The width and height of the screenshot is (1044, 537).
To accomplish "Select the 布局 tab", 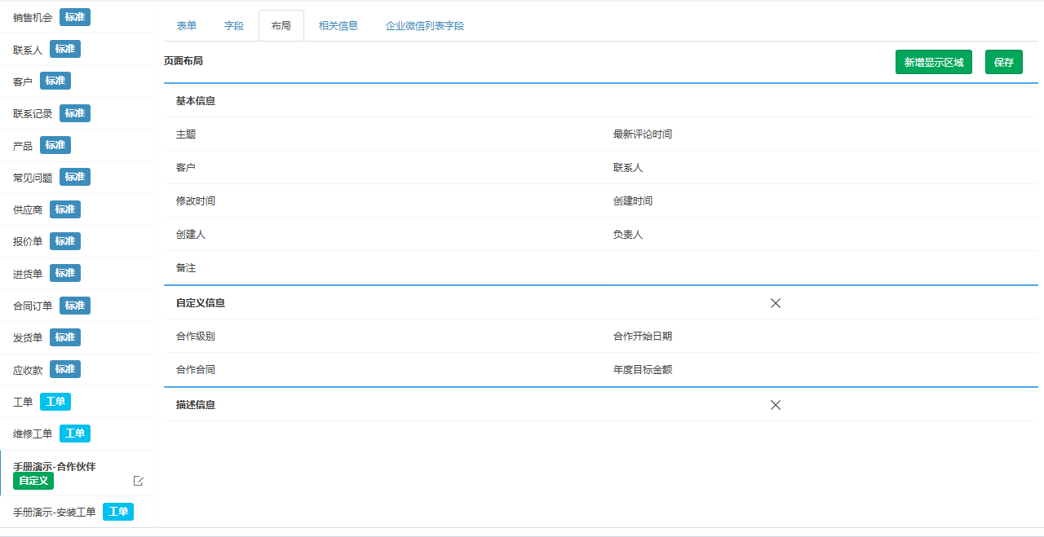I will (x=281, y=25).
